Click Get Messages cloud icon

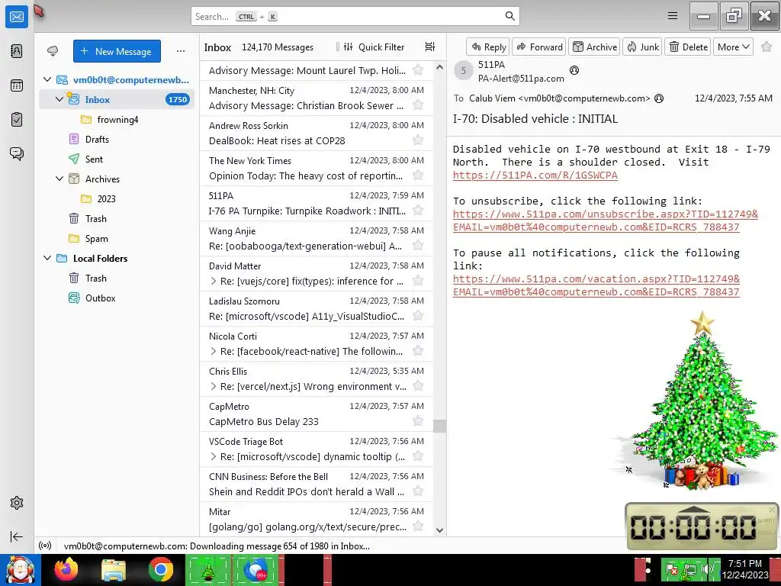53,51
